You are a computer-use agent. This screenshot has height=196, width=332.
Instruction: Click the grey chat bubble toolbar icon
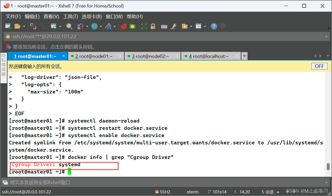coord(223,26)
